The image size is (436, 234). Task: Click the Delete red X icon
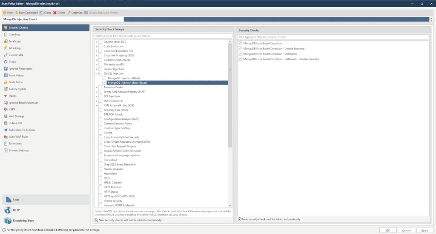click(x=55, y=13)
